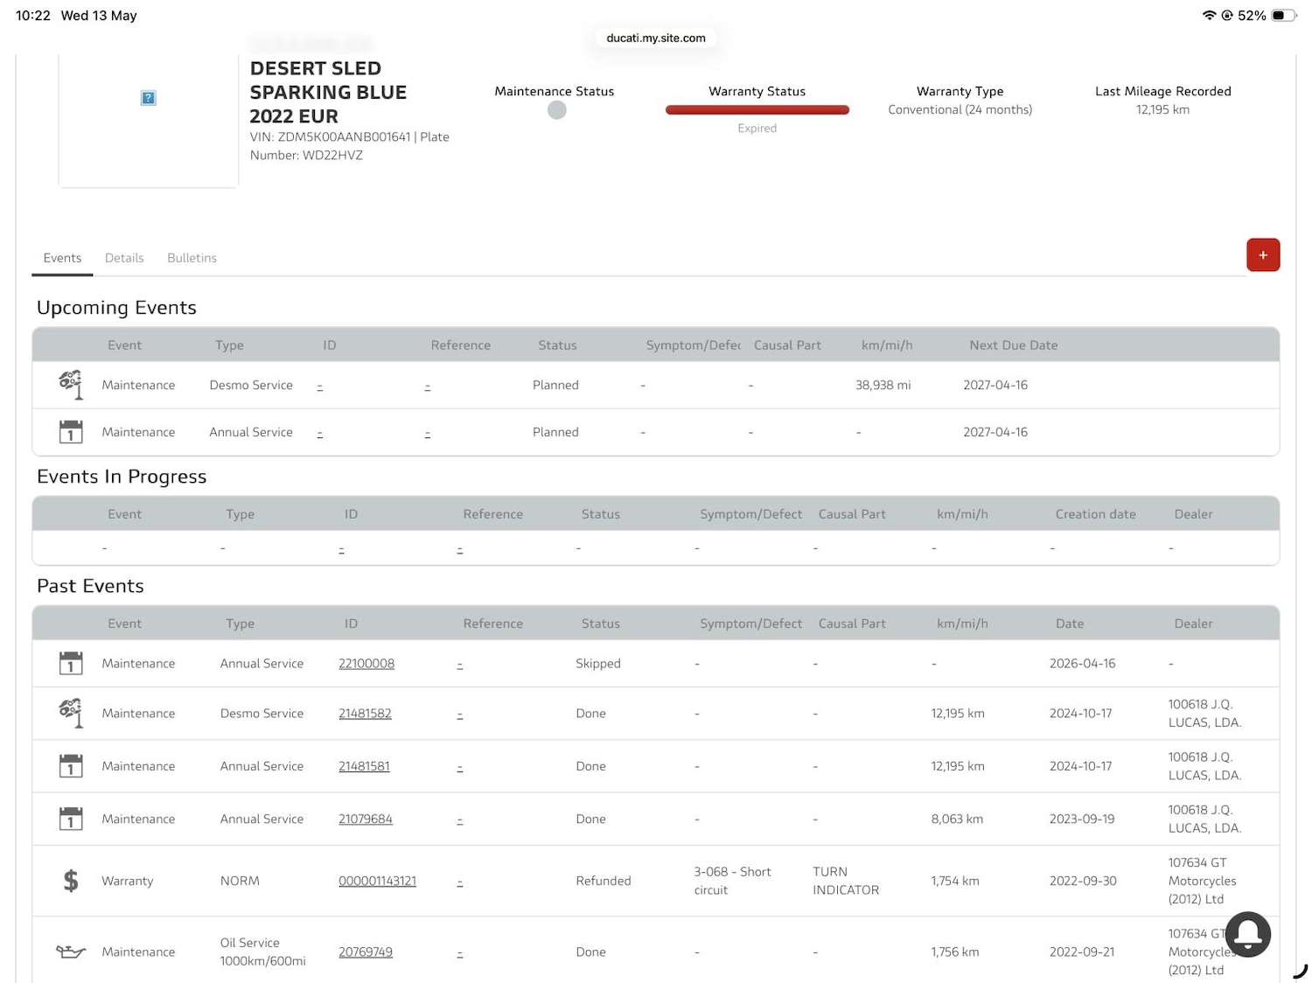Switch to the Events tab
This screenshot has height=983, width=1312.
tap(62, 258)
